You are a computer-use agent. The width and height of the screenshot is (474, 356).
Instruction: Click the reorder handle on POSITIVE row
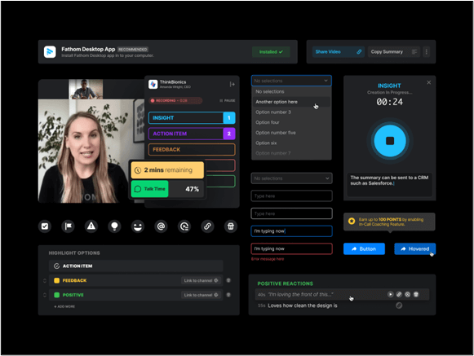45,295
